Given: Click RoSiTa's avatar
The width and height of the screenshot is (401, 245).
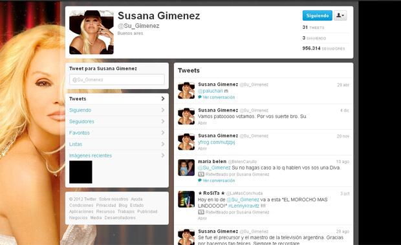Looking at the screenshot, I should pyautogui.click(x=186, y=199).
